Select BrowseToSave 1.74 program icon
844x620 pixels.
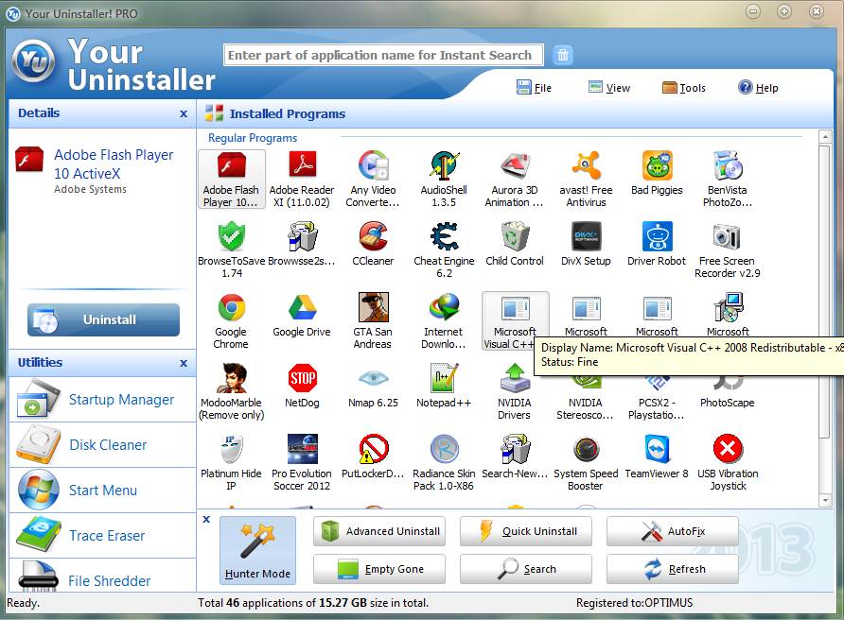(x=232, y=236)
